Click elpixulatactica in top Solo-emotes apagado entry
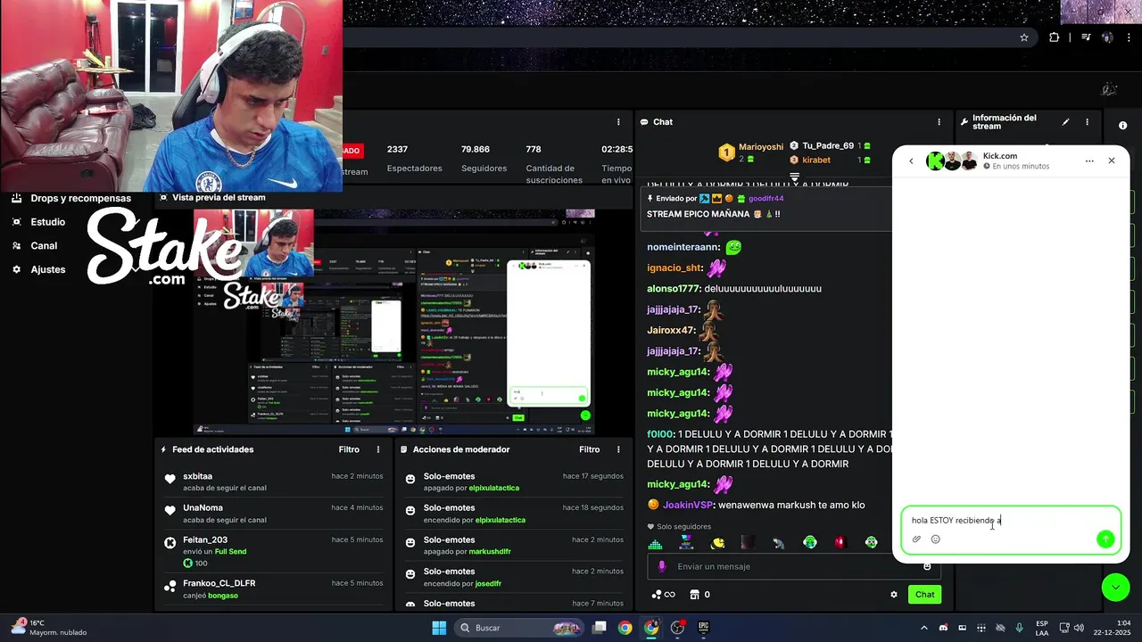 click(493, 488)
